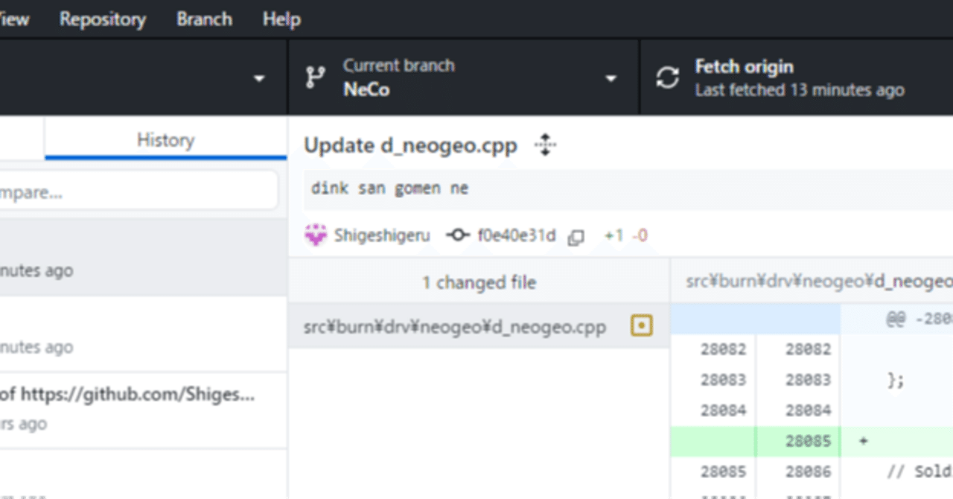Image resolution: width=953 pixels, height=499 pixels.
Task: Click the modified-file status icon for d_neogeo.cpp
Action: (x=641, y=326)
